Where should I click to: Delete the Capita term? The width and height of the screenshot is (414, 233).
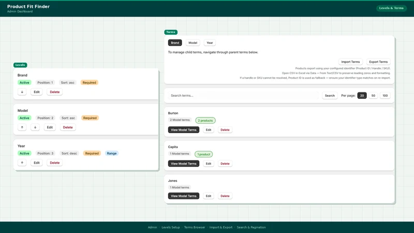point(225,164)
